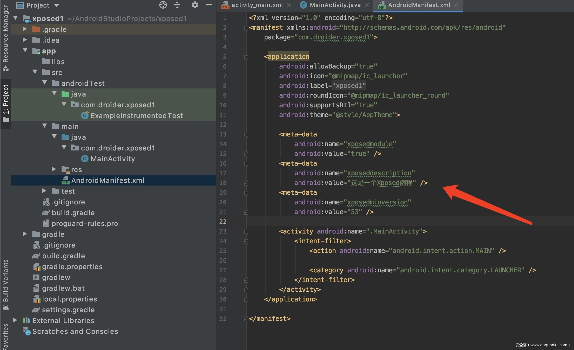Collapse the androidTest folder

[x=45, y=83]
